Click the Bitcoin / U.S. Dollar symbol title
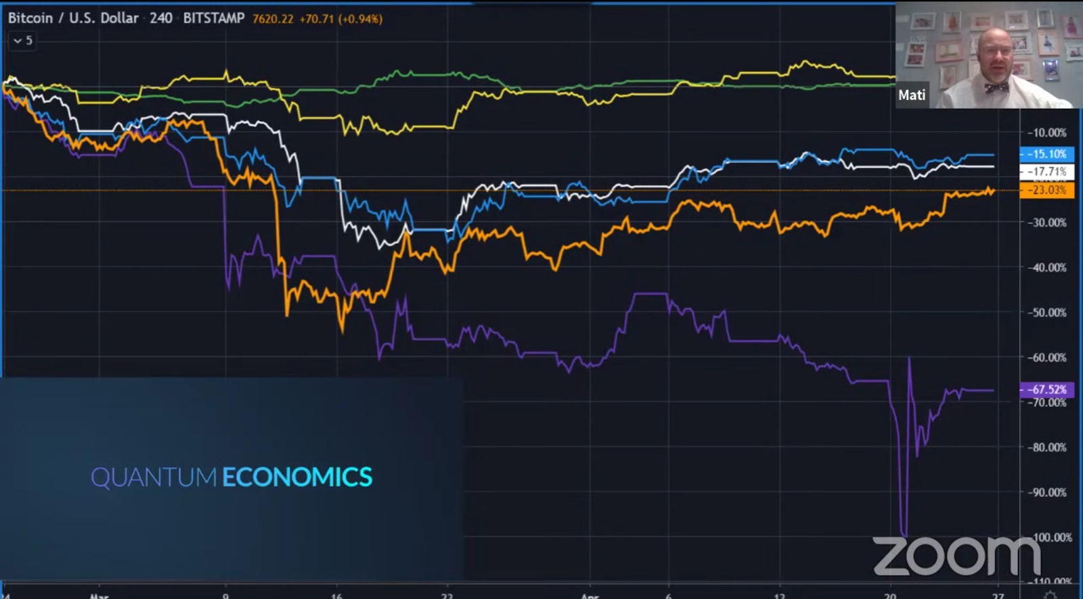The height and width of the screenshot is (599, 1083). (x=73, y=18)
